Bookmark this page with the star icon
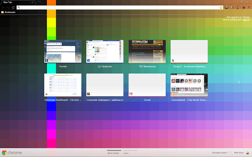Viewport: 252px width, 157px height. coord(221,7)
